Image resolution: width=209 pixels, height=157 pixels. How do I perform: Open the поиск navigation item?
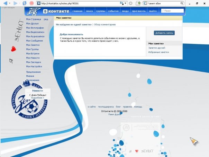click(x=89, y=11)
